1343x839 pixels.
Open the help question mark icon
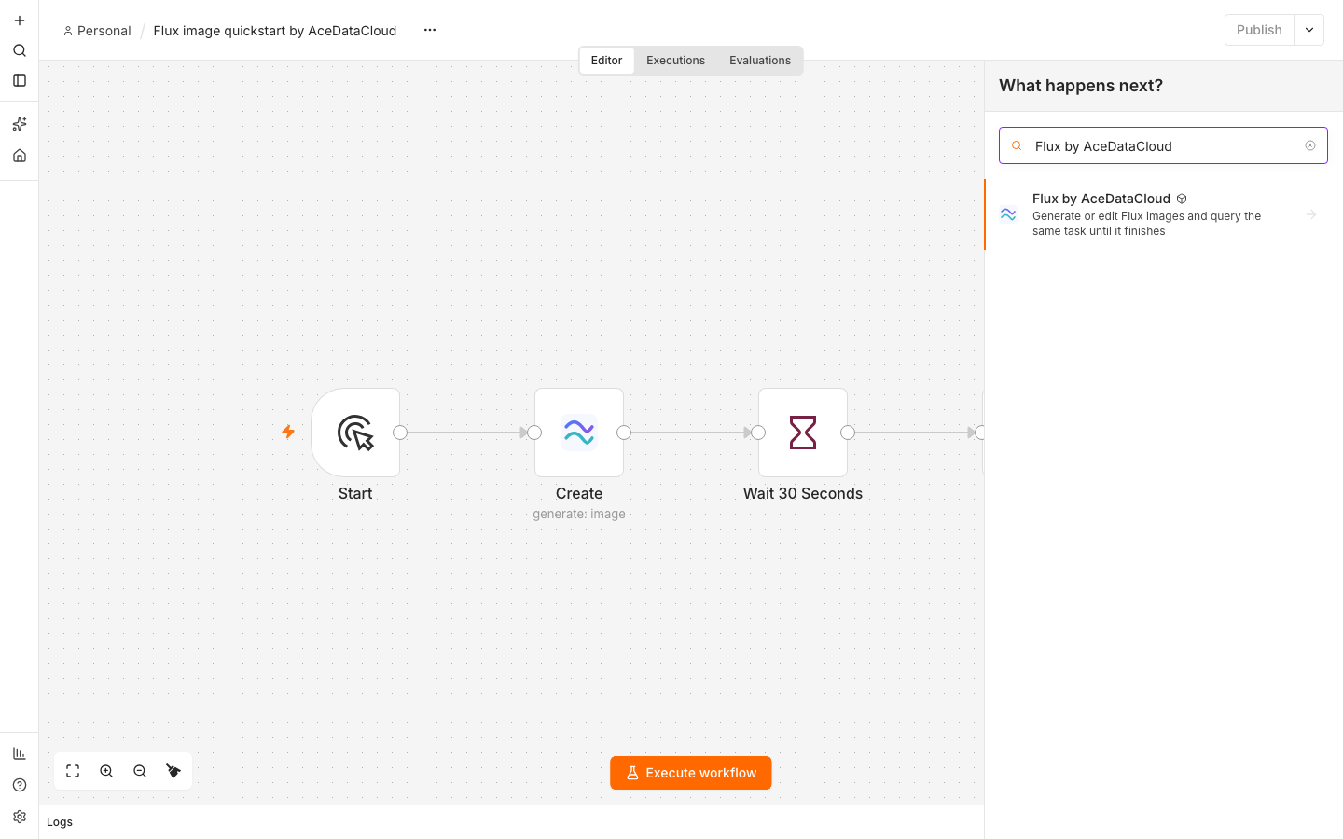(x=20, y=785)
